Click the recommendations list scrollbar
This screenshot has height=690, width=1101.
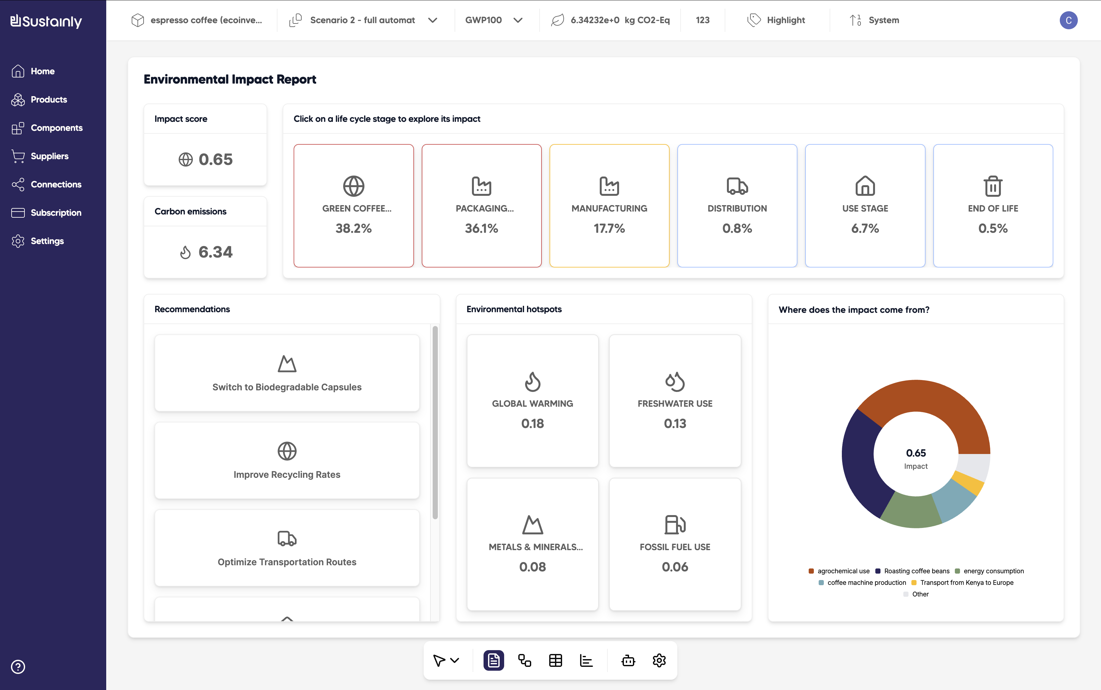coord(435,422)
